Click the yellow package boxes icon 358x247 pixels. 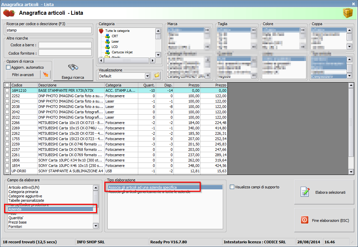click(348, 13)
